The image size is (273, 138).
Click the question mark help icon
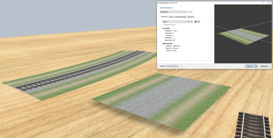click(263, 3)
